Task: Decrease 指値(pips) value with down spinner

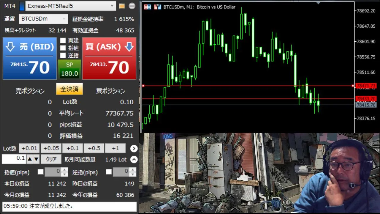Action: 65,174
